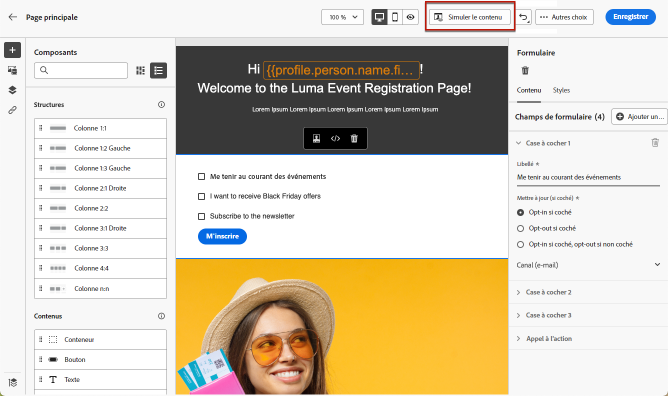Screen dimensions: 668x396
Task: Click the search magnifier in Composants field
Action: pyautogui.click(x=44, y=70)
